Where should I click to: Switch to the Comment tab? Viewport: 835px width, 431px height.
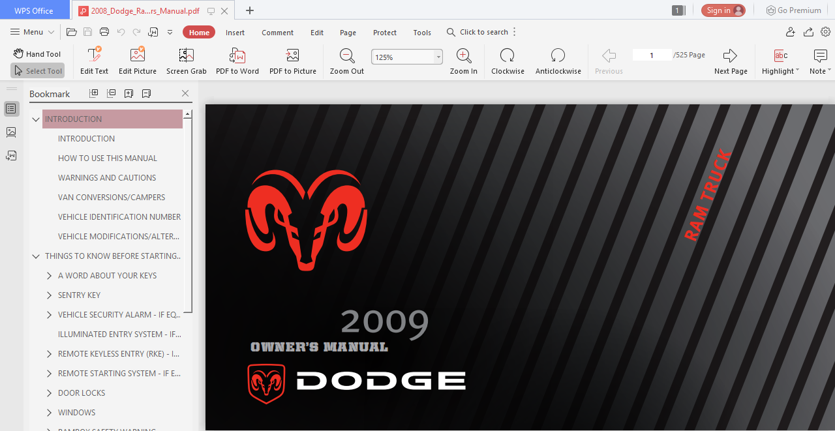tap(278, 33)
